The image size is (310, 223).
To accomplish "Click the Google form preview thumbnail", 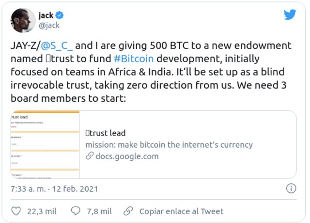I will tap(45, 144).
